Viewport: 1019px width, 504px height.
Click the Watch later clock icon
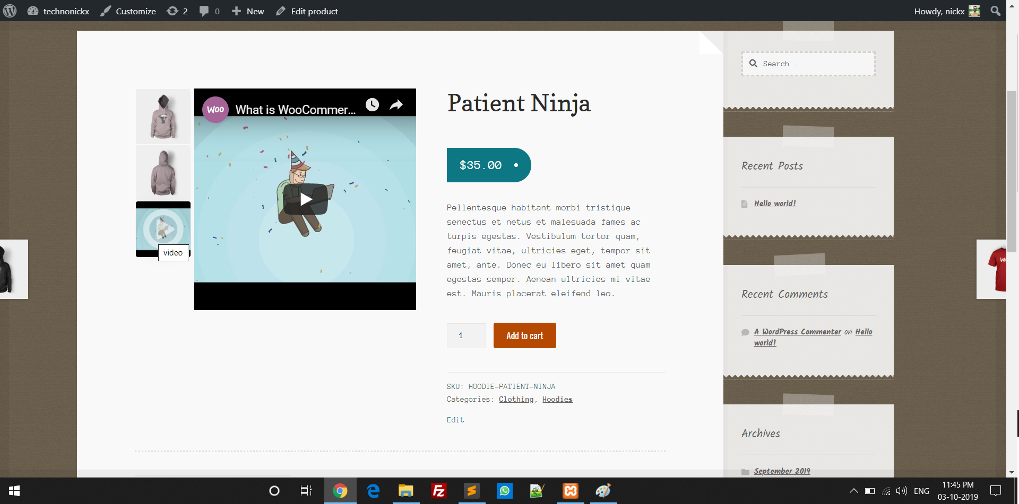[x=373, y=104]
